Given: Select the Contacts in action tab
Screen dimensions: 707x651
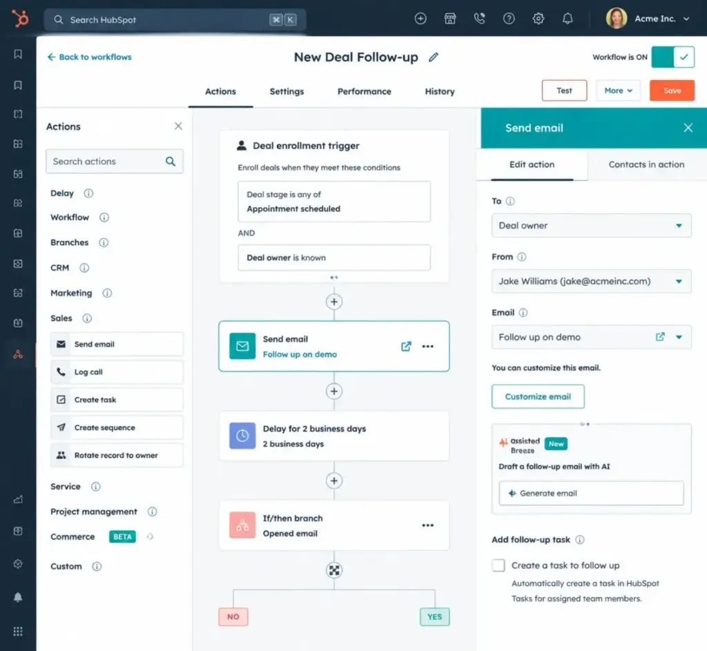Looking at the screenshot, I should 646,164.
